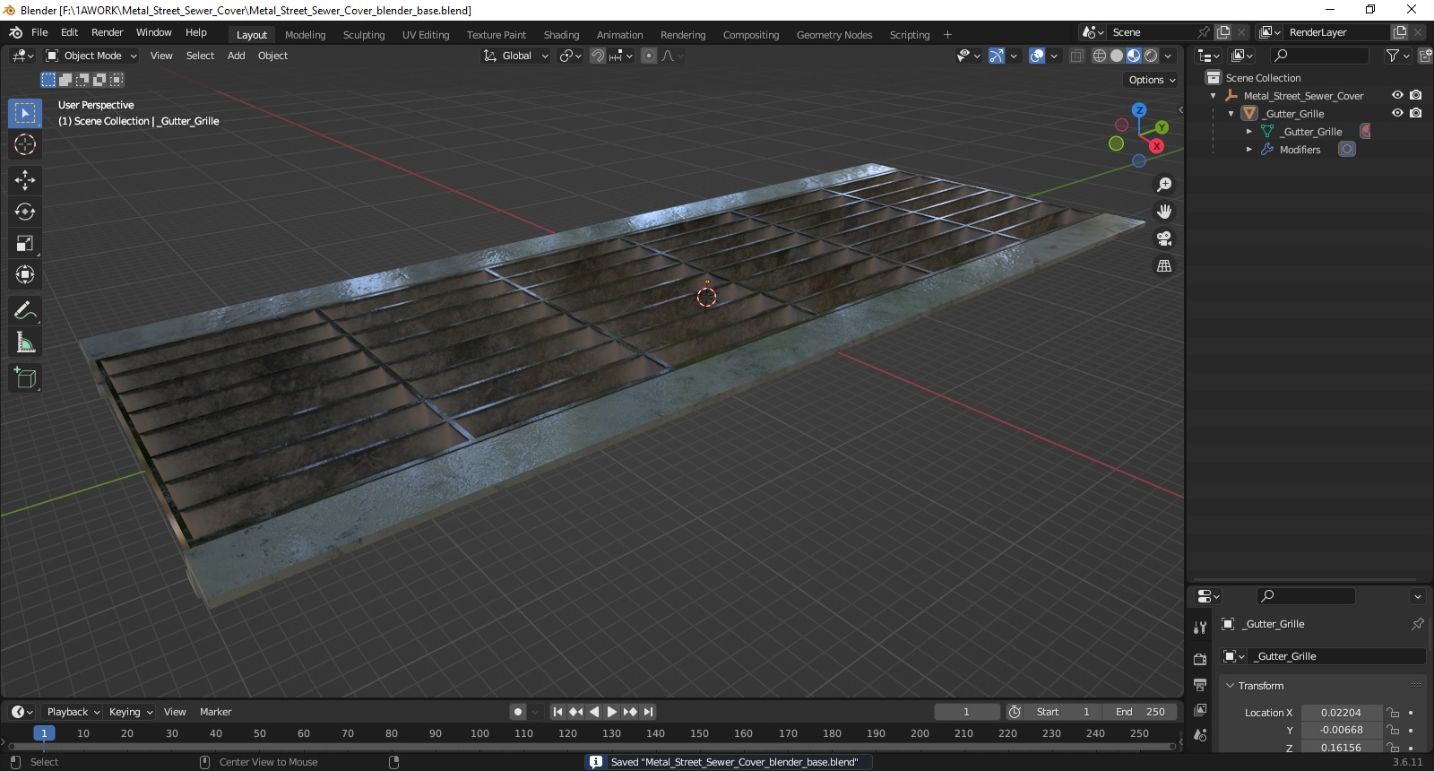Click the Zoom view magnifier icon

pyautogui.click(x=1164, y=185)
